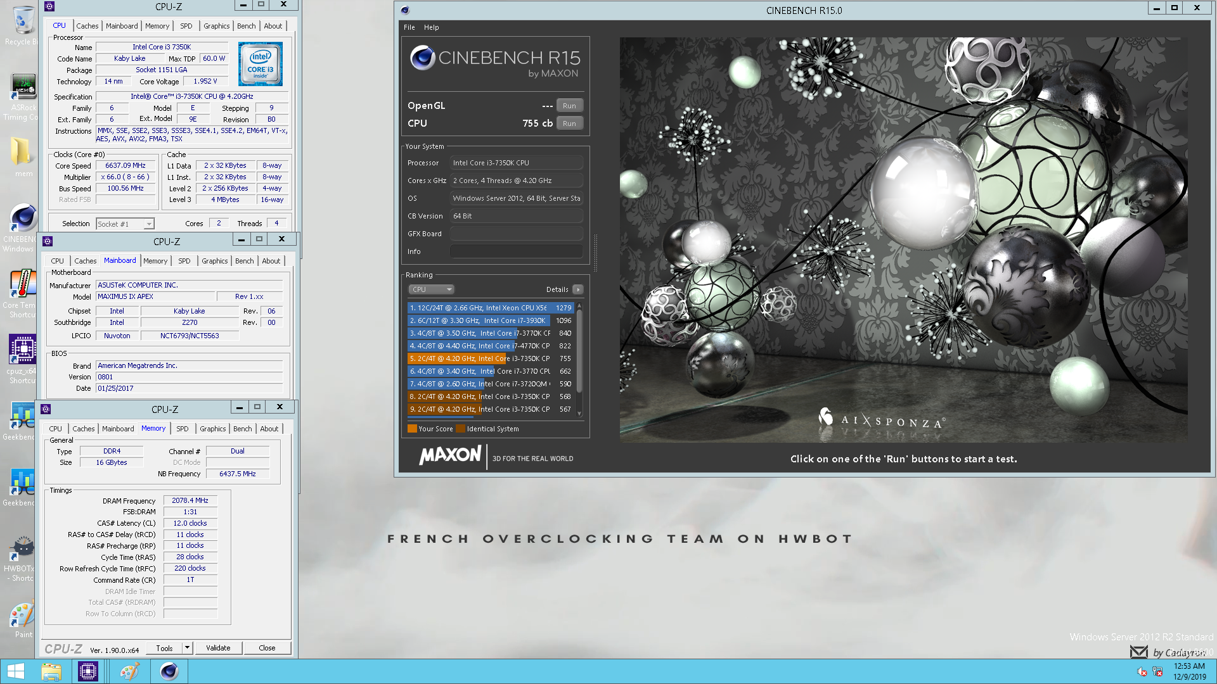Viewport: 1217px width, 684px height.
Task: Open the HWBOT shortcut desktop icon
Action: click(23, 559)
